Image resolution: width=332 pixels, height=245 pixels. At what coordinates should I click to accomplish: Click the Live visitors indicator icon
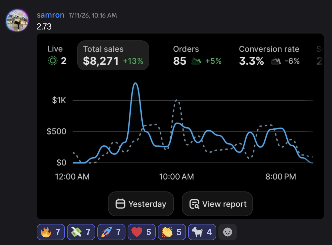52,61
